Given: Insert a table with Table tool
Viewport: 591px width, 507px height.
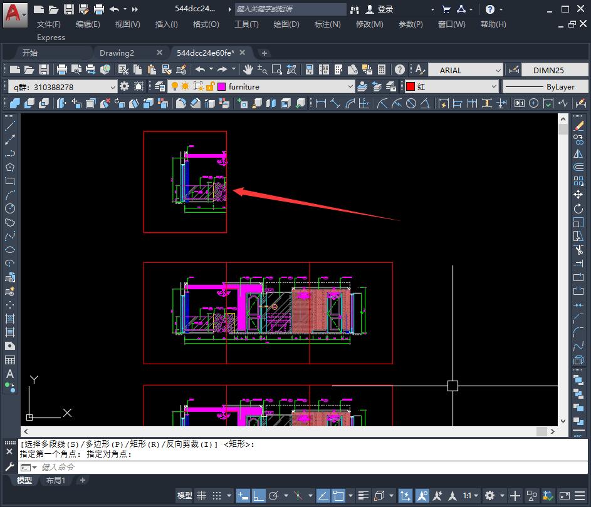Looking at the screenshot, I should [x=10, y=360].
